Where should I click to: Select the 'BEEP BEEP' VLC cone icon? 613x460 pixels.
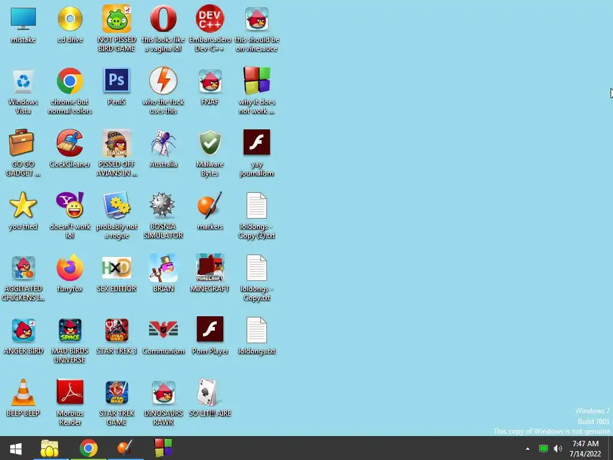click(23, 392)
